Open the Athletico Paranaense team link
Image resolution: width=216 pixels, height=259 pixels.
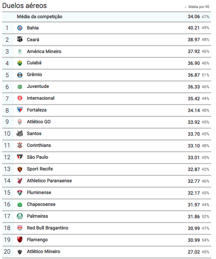pos(49,181)
